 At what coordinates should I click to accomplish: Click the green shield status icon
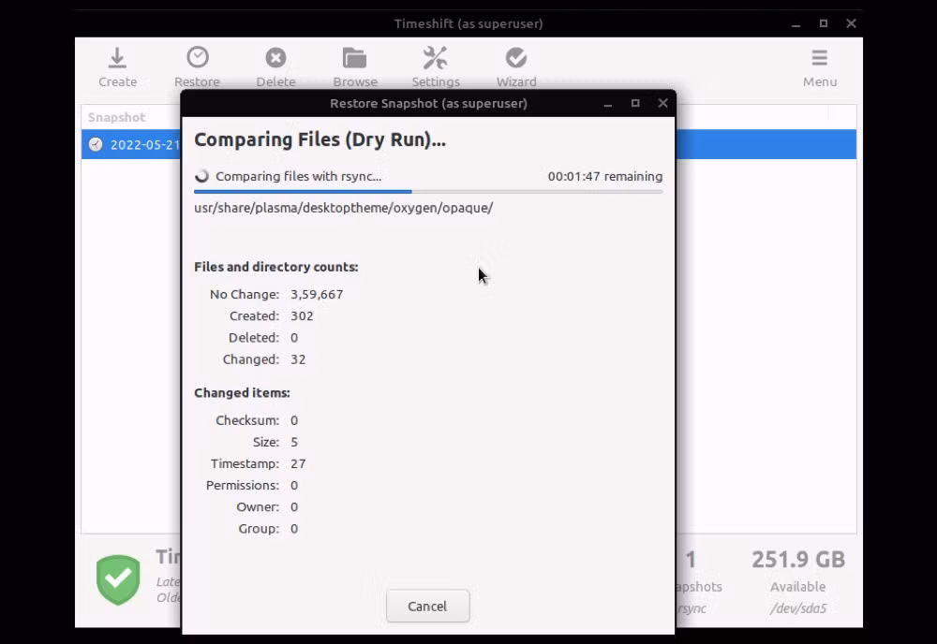[x=118, y=579]
